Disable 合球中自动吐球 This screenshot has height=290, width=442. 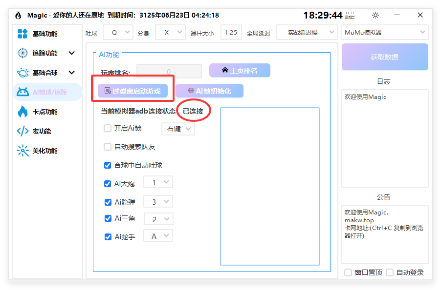(108, 165)
